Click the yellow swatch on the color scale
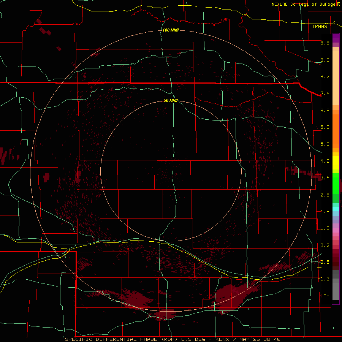The width and height of the screenshot is (342, 342). [x=336, y=163]
